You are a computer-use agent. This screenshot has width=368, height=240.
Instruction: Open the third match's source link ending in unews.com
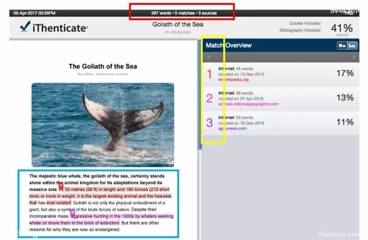coord(232,128)
